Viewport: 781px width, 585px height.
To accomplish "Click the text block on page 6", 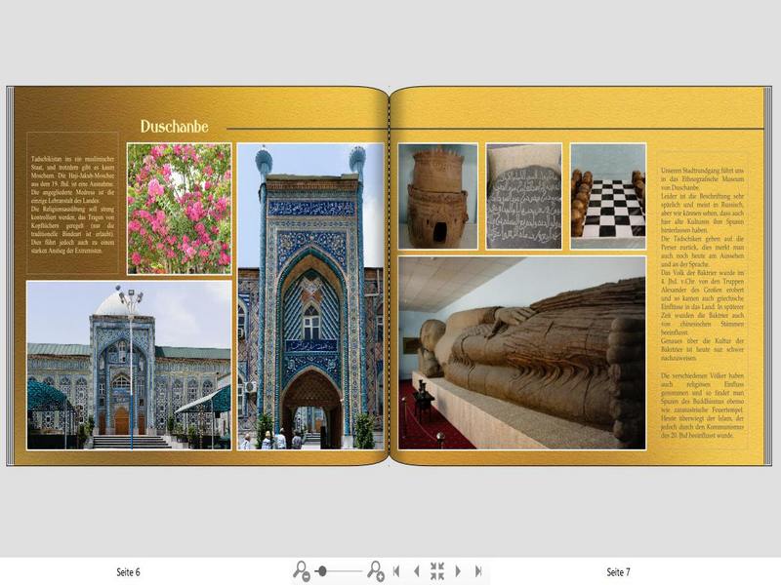I will 72,204.
